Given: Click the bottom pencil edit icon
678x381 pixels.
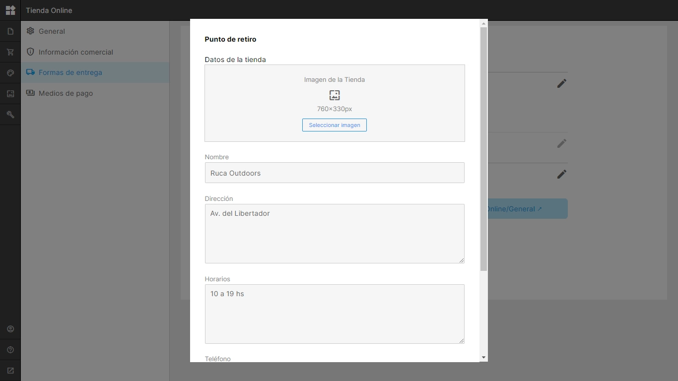Looking at the screenshot, I should click(561, 174).
